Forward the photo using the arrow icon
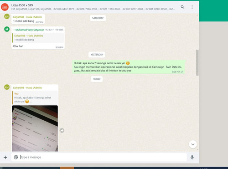228x169 pixels. click(62, 130)
